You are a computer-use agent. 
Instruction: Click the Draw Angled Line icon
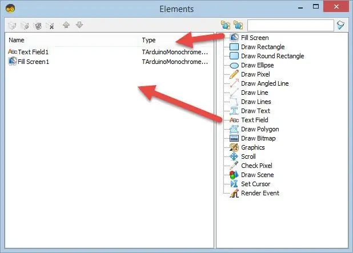click(234, 83)
